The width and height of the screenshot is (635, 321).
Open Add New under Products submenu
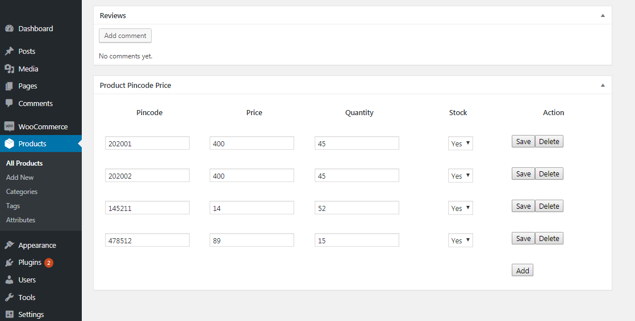(x=20, y=178)
